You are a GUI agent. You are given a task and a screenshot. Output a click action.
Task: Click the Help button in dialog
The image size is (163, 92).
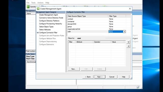tap(124, 77)
